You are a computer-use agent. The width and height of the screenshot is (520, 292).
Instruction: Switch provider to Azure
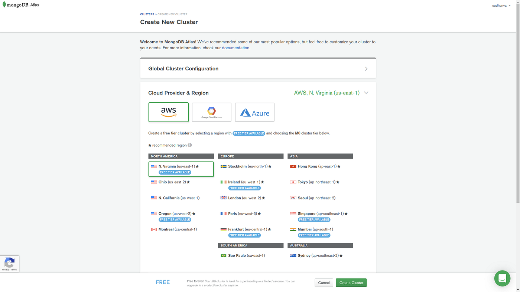pos(254,112)
